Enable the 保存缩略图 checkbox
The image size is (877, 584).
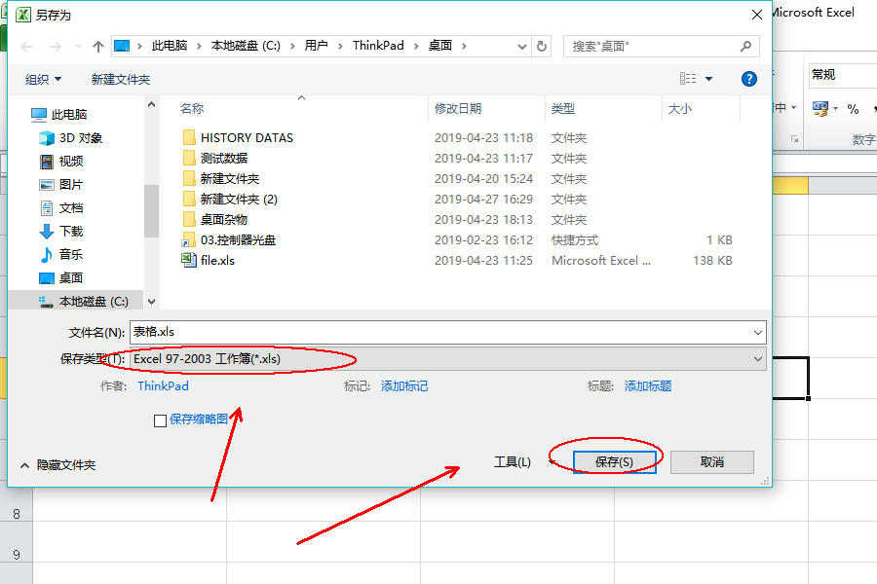click(x=161, y=420)
